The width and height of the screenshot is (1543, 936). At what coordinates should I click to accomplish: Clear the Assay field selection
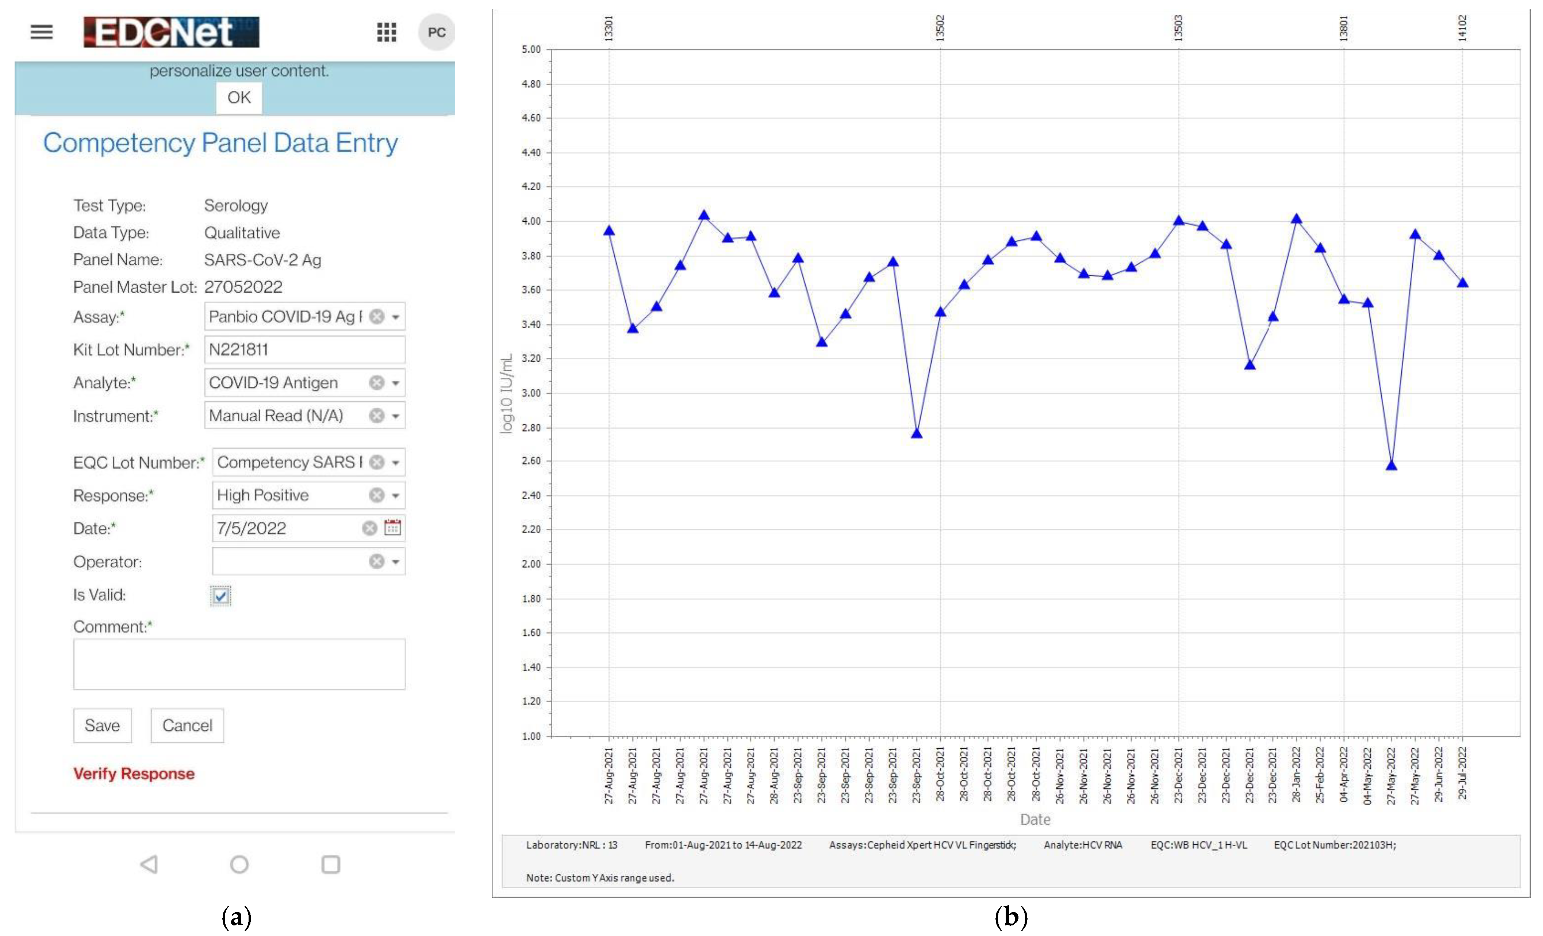coord(376,316)
